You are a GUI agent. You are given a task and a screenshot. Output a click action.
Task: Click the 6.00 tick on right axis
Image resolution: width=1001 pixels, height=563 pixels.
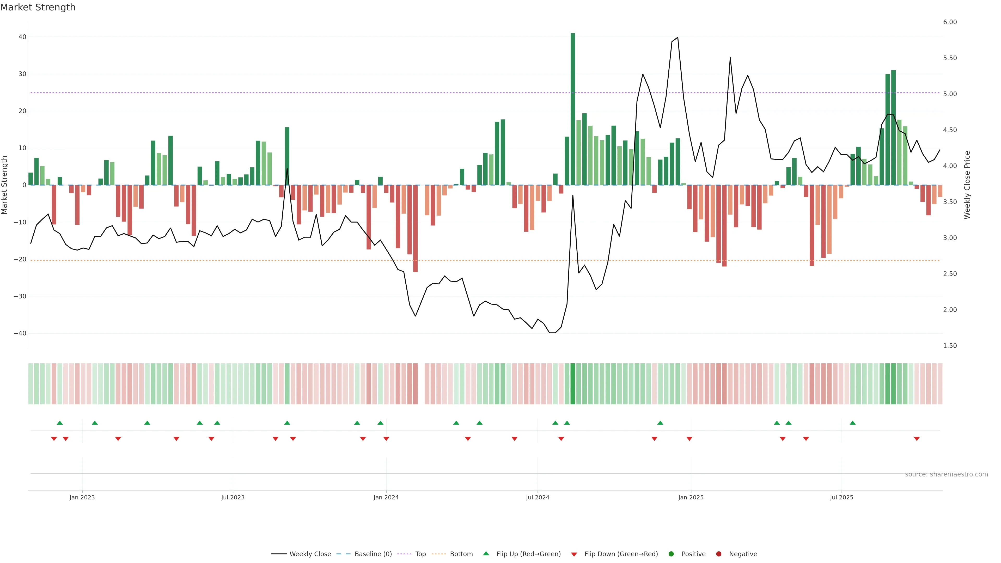pyautogui.click(x=950, y=22)
